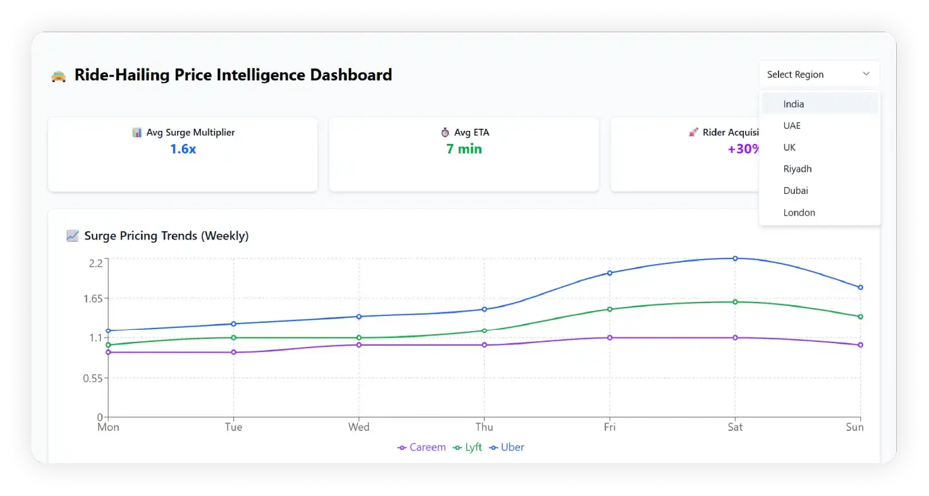This screenshot has width=929, height=496.
Task: Click the taxi icon beside dashboard title
Action: coord(59,76)
